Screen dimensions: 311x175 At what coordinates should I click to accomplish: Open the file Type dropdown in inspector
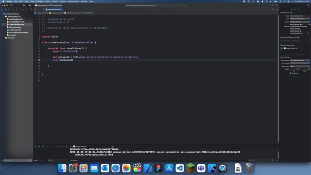tap(299, 18)
